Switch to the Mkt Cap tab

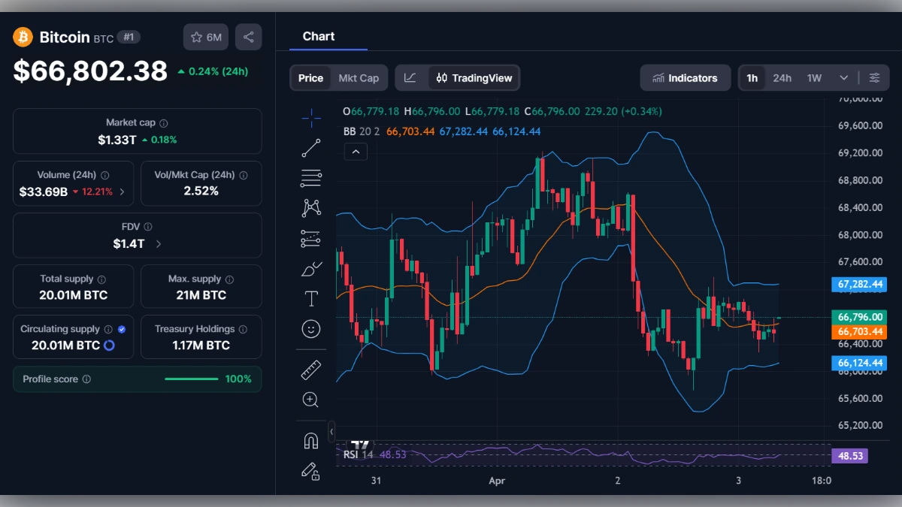click(x=359, y=77)
